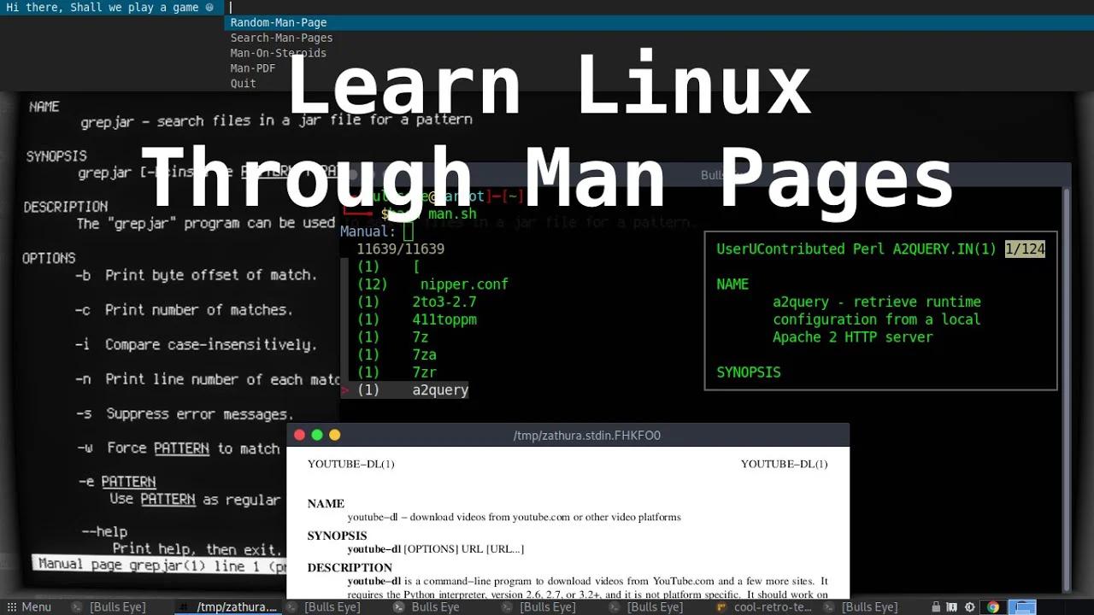Click the blue window icon in the system tray
Screen dimensions: 1094x615
point(1023,606)
